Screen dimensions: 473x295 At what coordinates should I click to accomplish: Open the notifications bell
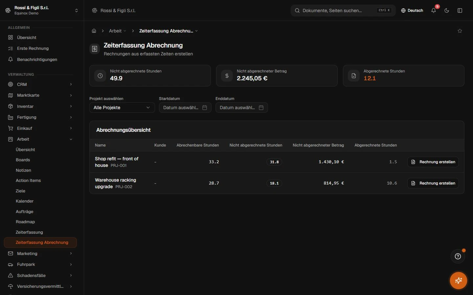pyautogui.click(x=434, y=10)
